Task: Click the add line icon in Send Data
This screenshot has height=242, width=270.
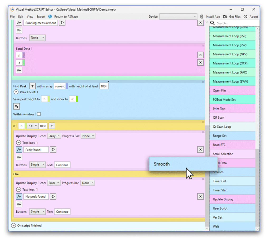Action: point(19,70)
